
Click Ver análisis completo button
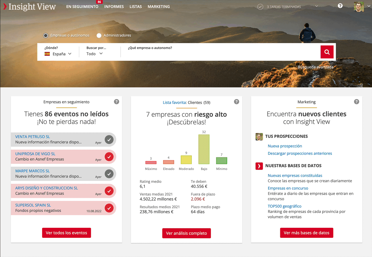point(187,233)
